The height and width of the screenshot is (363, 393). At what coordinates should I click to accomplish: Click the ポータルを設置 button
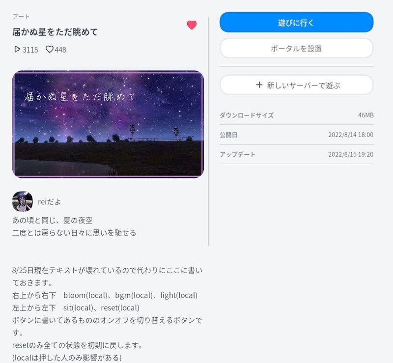pyautogui.click(x=297, y=48)
